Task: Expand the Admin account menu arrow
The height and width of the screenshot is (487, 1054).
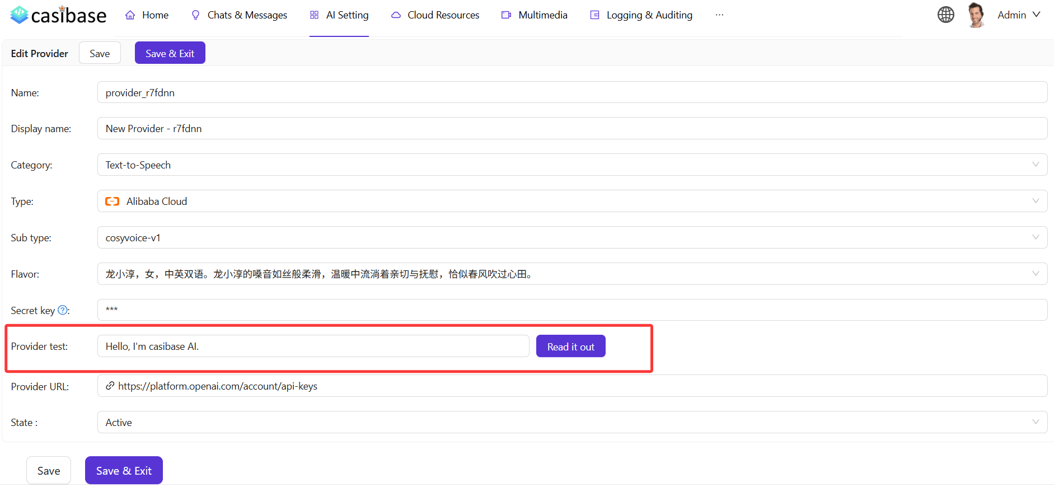Action: coord(1036,15)
